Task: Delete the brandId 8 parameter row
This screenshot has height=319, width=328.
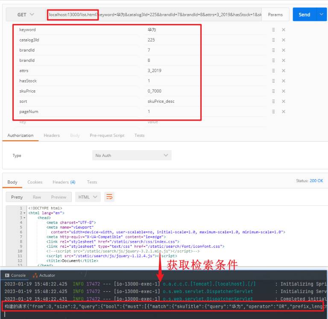Action: pos(284,61)
